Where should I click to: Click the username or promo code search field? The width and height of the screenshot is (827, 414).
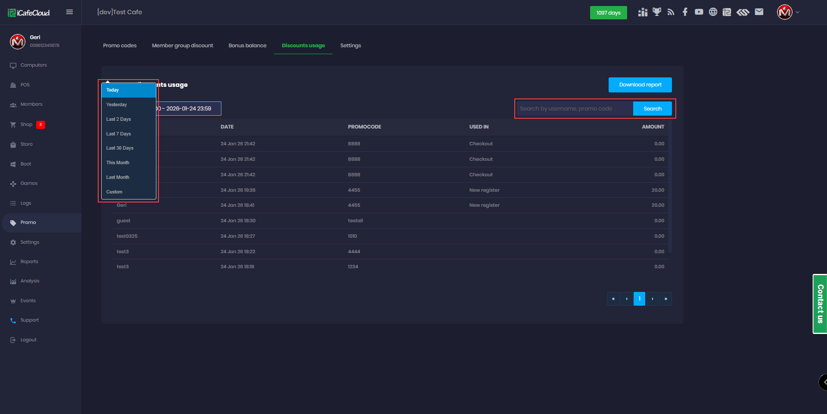click(x=575, y=109)
